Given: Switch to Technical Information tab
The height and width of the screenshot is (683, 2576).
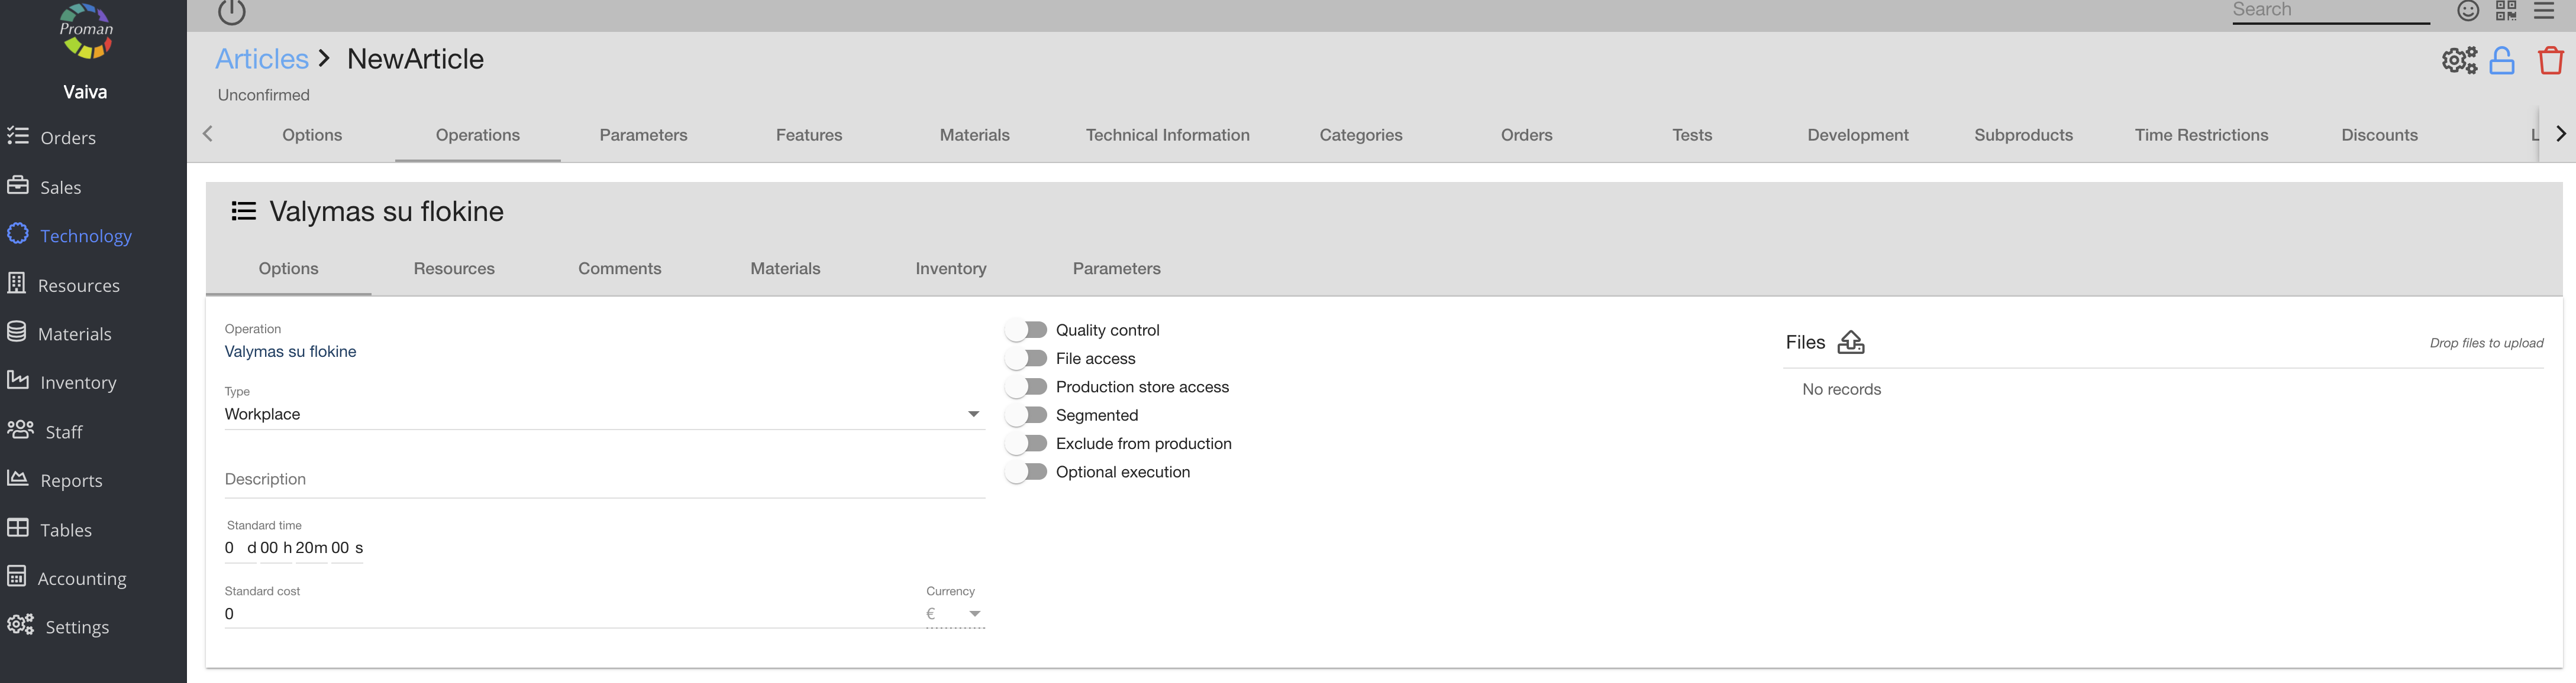Looking at the screenshot, I should coord(1167,135).
